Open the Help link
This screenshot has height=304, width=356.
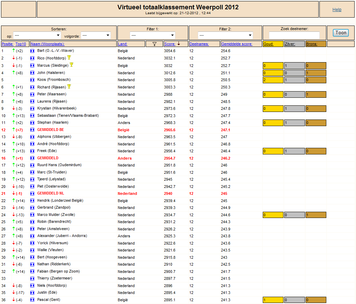tap(337, 10)
